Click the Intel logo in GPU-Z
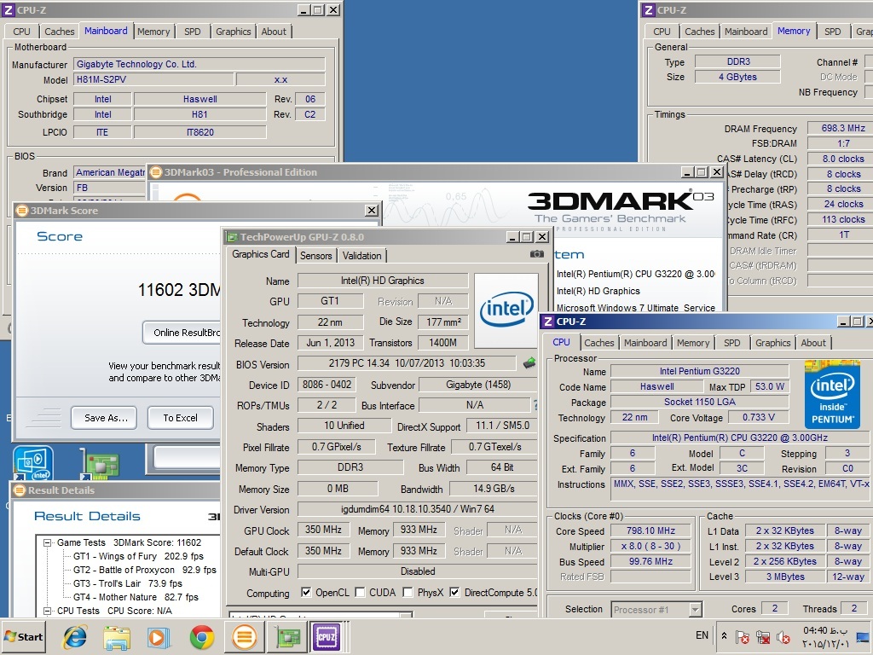 coord(506,309)
